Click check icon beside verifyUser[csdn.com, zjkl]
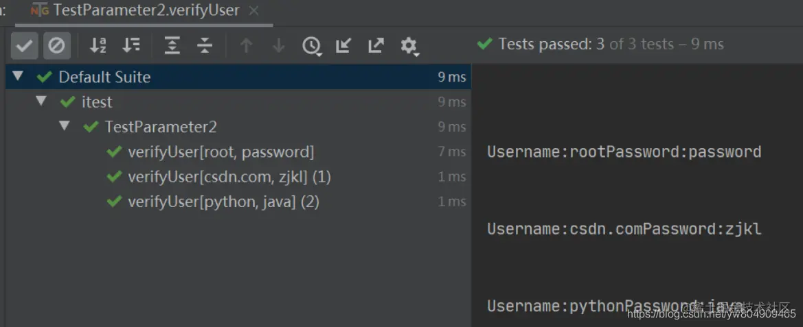Screen dimensions: 803x327 114,177
